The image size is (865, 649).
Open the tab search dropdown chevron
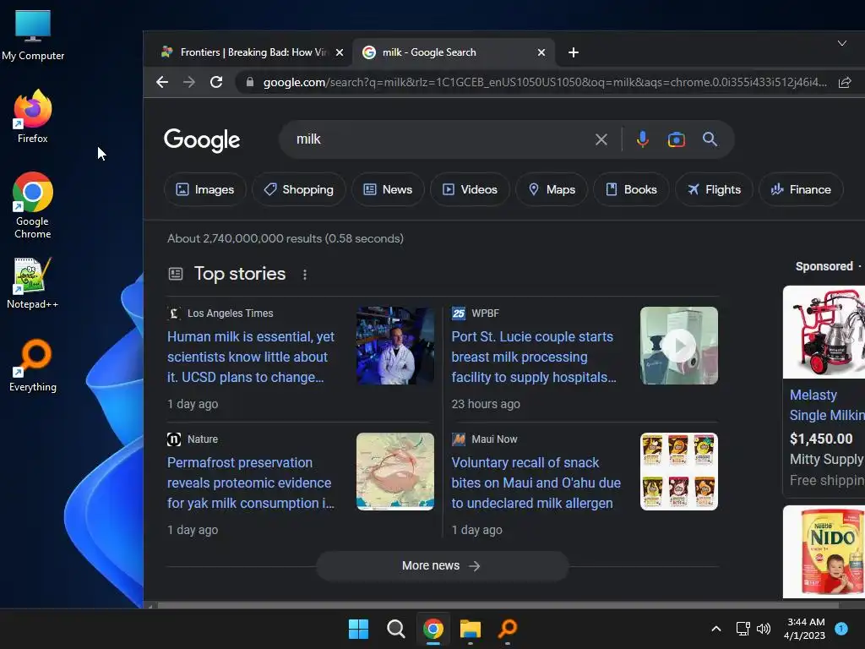[842, 44]
